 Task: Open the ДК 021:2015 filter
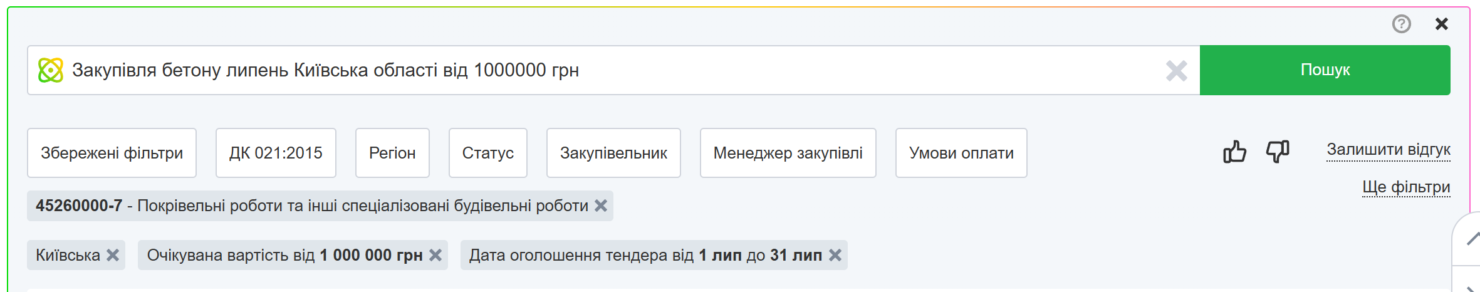point(276,153)
